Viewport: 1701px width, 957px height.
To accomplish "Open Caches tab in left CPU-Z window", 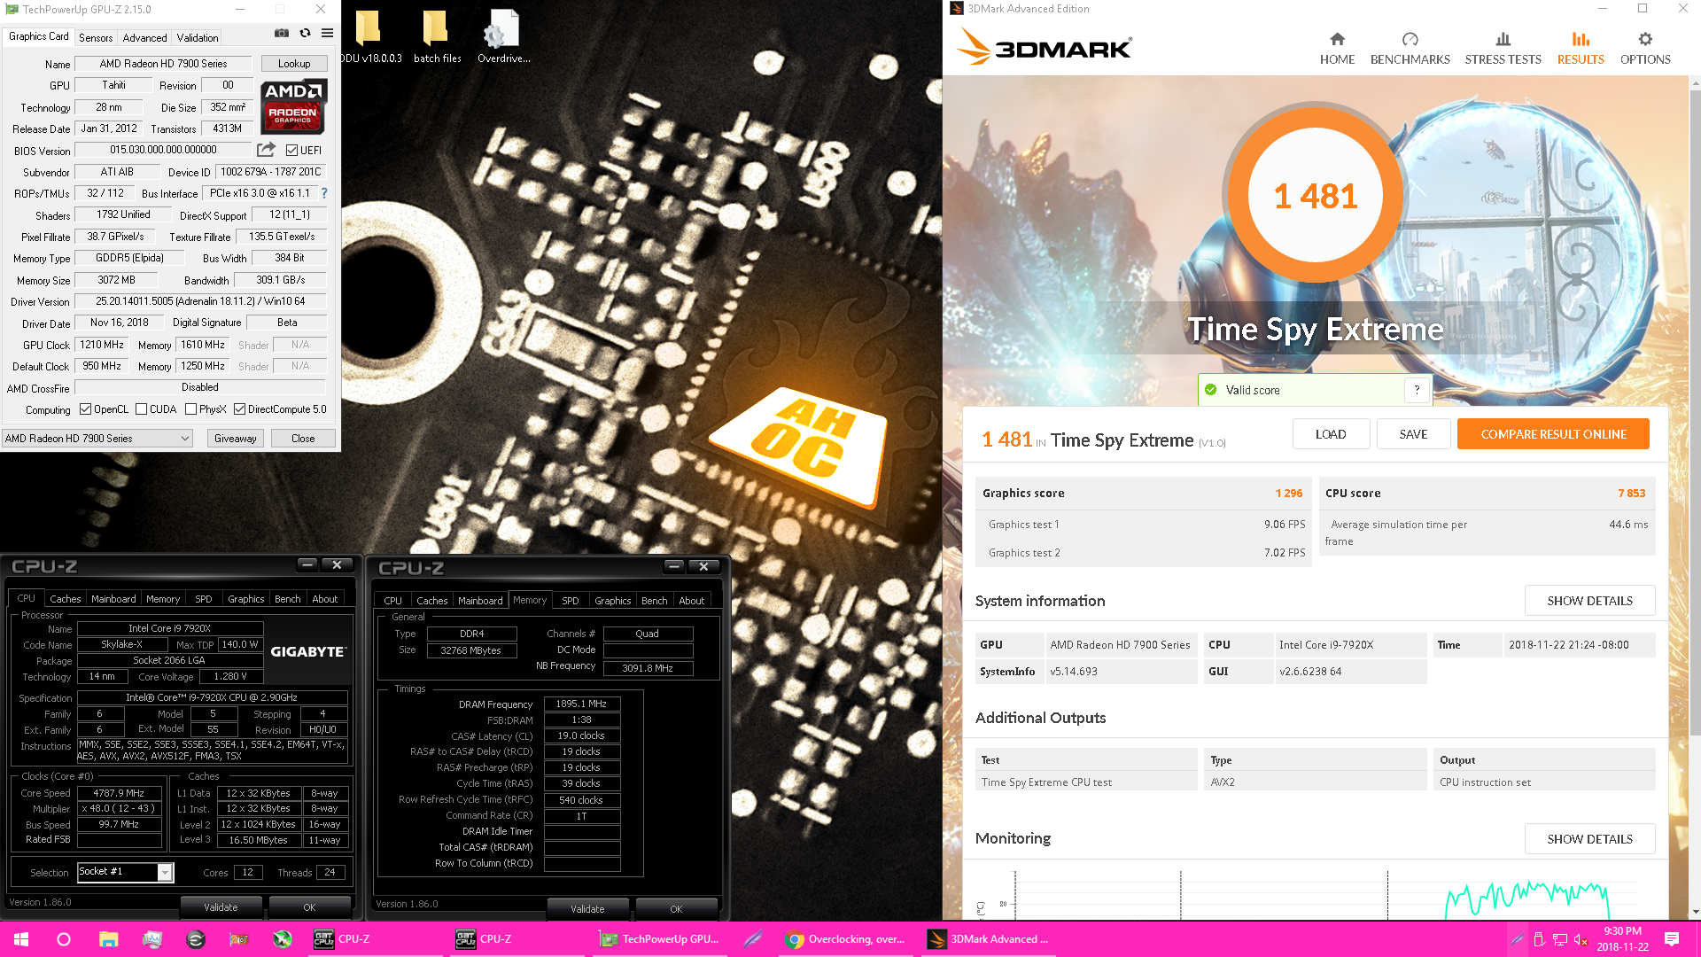I will click(x=65, y=599).
